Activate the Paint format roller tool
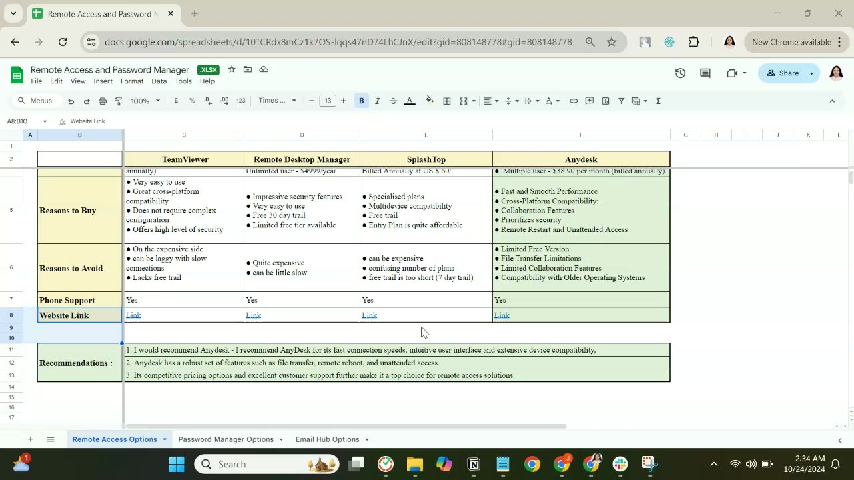Viewport: 854px width, 480px height. tap(119, 101)
